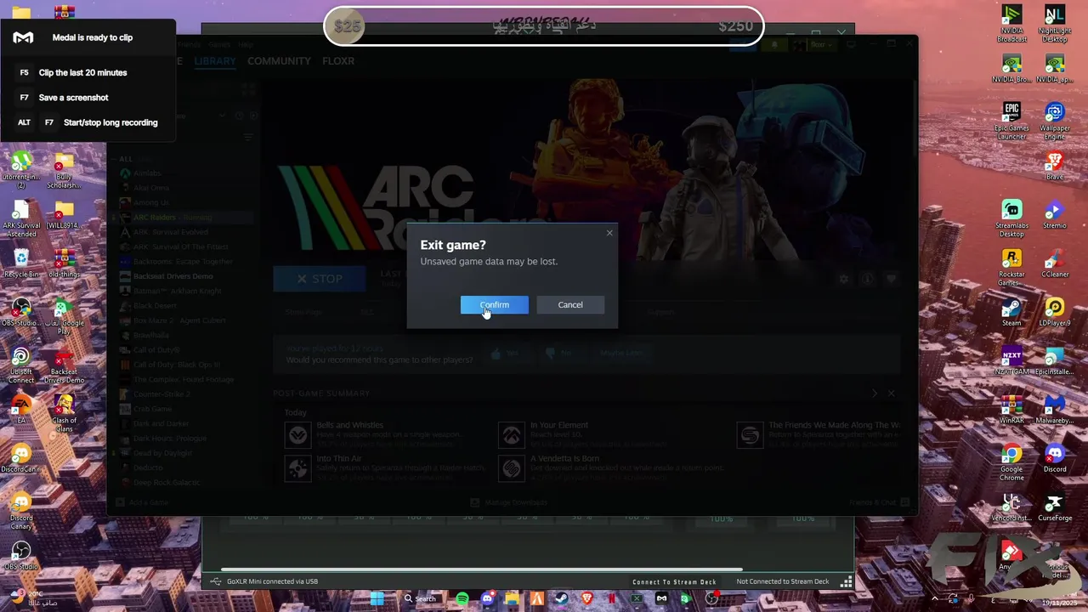
Task: Confirm exiting the game
Action: pyautogui.click(x=494, y=305)
